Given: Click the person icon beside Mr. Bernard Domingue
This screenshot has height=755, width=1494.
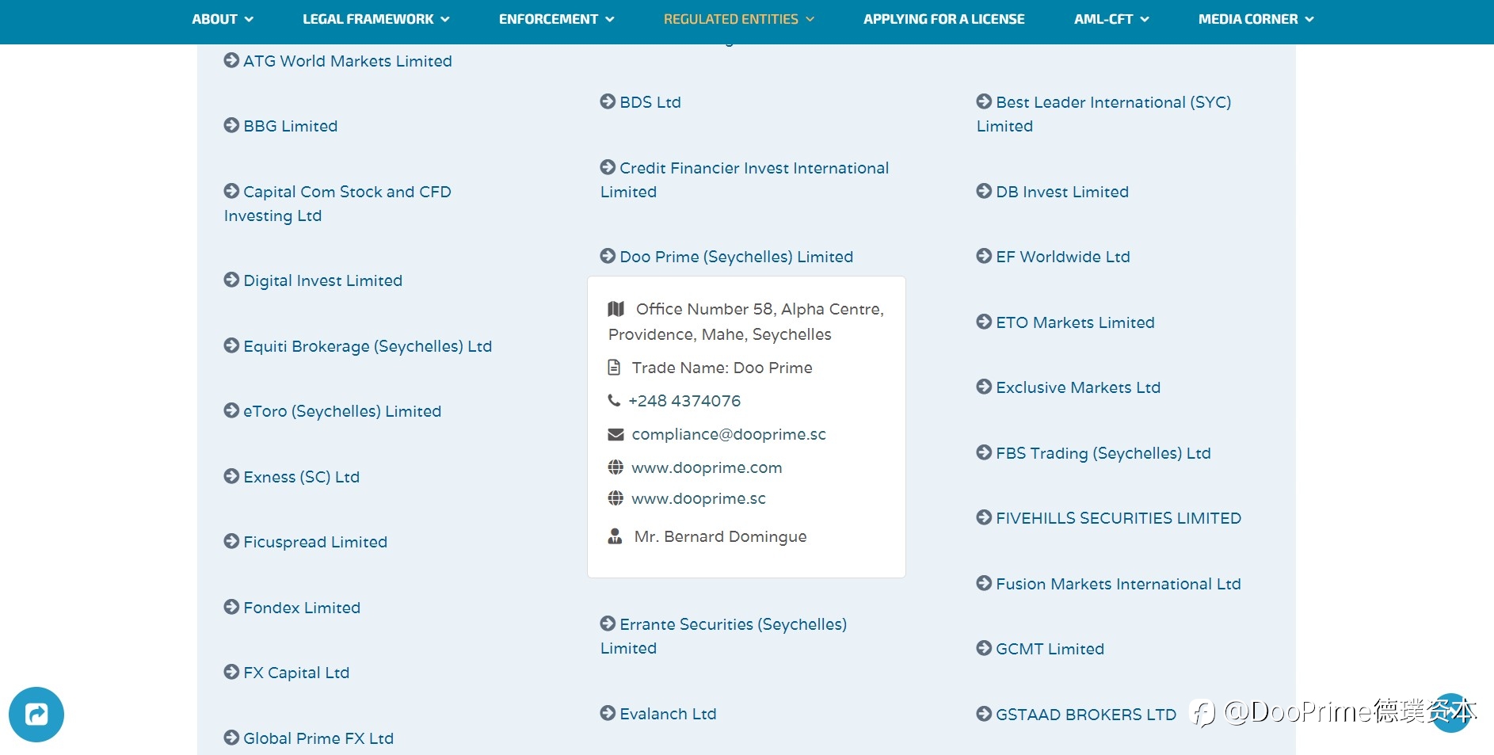Looking at the screenshot, I should [615, 536].
